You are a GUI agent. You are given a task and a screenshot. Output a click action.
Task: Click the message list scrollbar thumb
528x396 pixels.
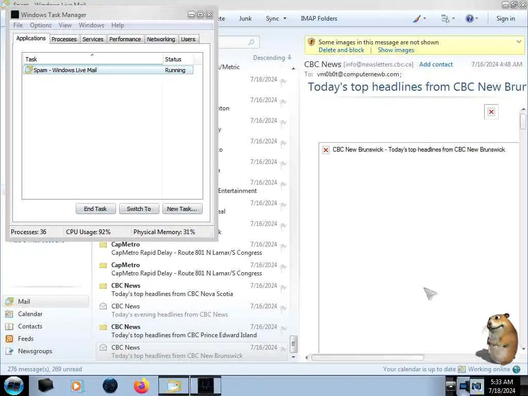pos(293,343)
